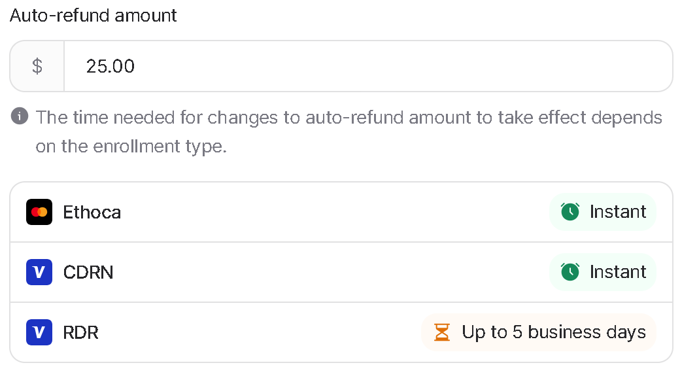Select the CDRN enrollment label
This screenshot has height=382, width=680.
click(x=88, y=273)
